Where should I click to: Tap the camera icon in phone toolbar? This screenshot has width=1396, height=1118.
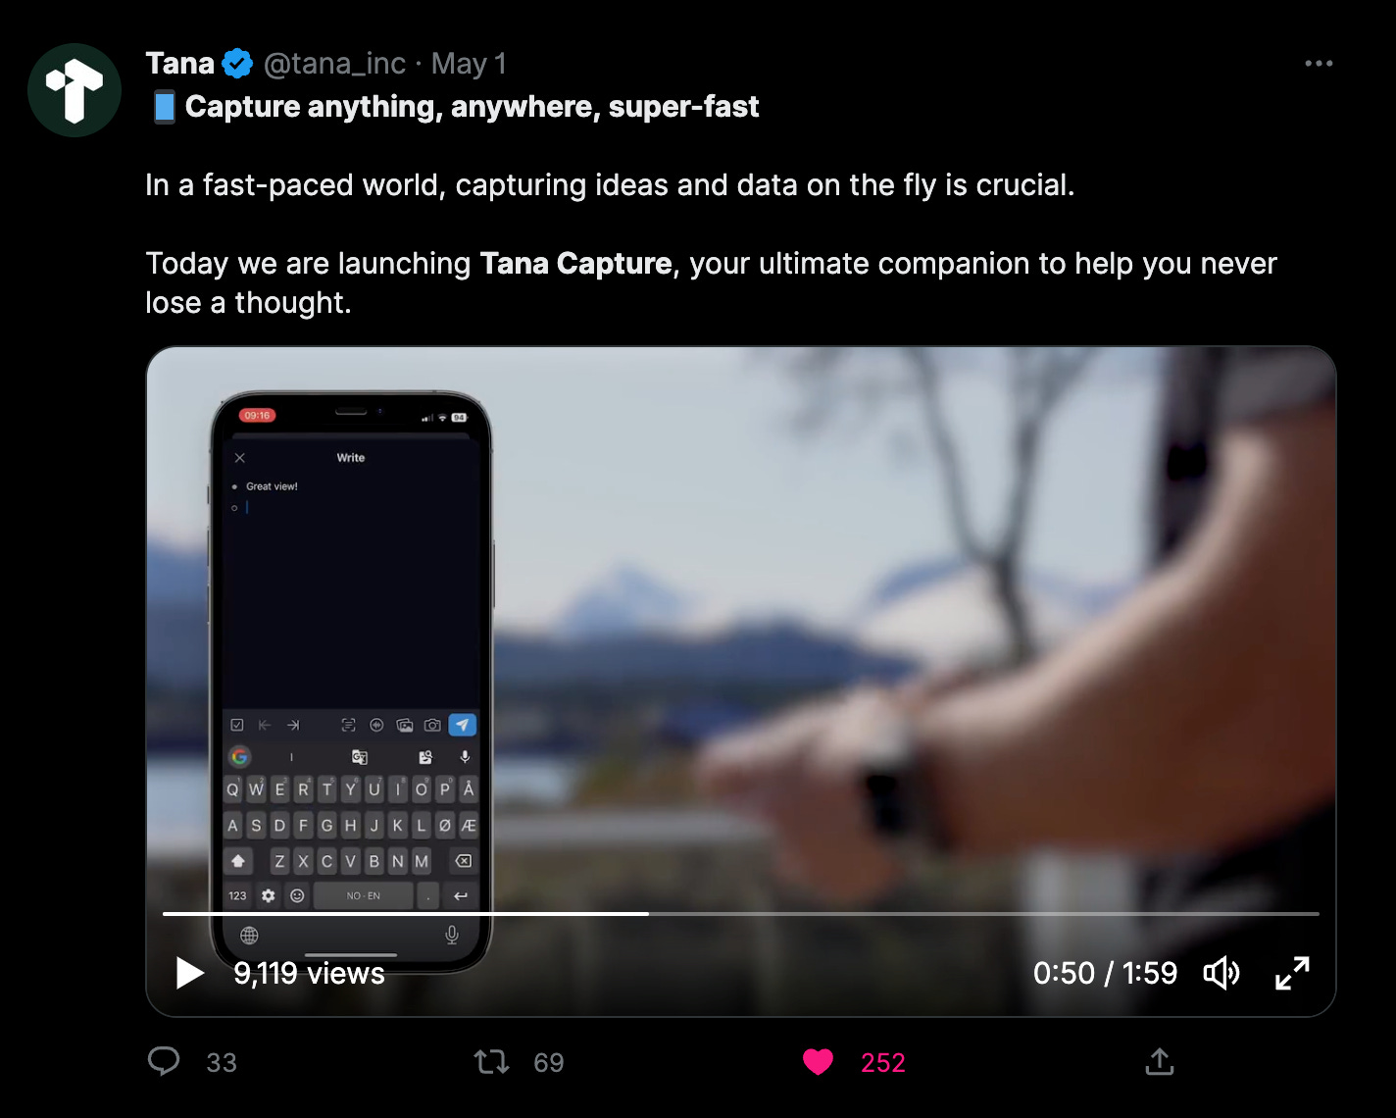pos(432,725)
